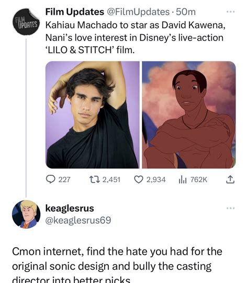Viewport: 248px width, 283px height.
Task: Retweet using the icon with 2,451
Action: [94, 180]
